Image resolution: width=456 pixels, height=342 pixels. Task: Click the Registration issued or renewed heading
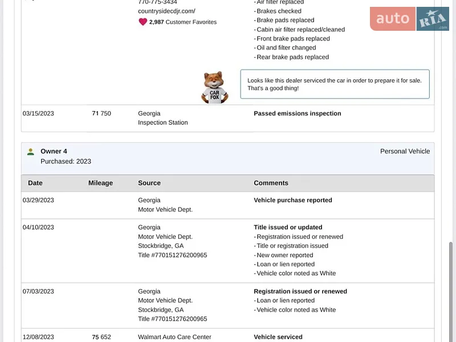(x=300, y=291)
